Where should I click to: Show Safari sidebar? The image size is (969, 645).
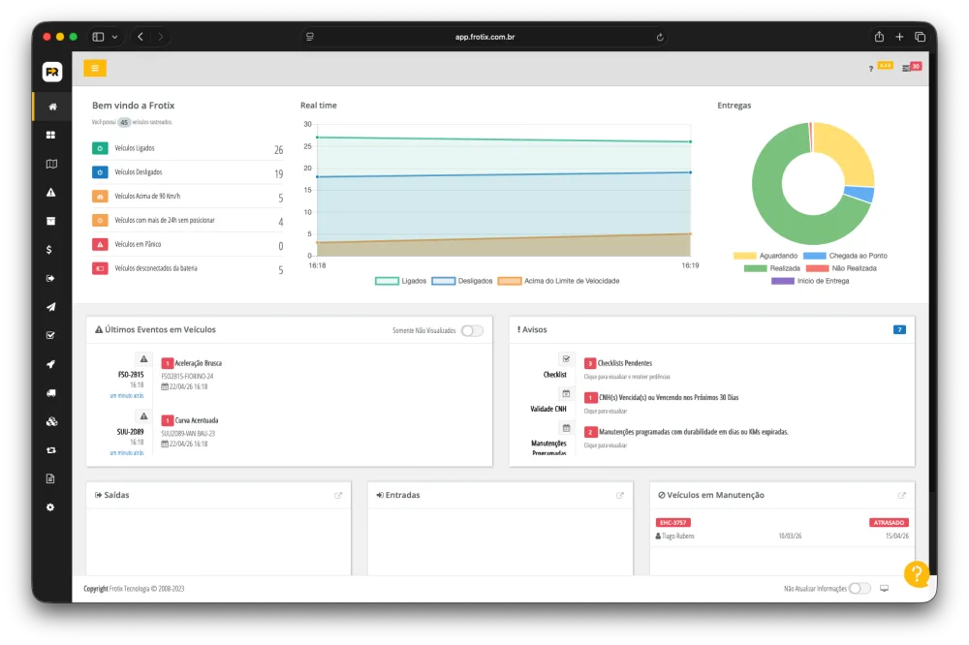point(98,37)
